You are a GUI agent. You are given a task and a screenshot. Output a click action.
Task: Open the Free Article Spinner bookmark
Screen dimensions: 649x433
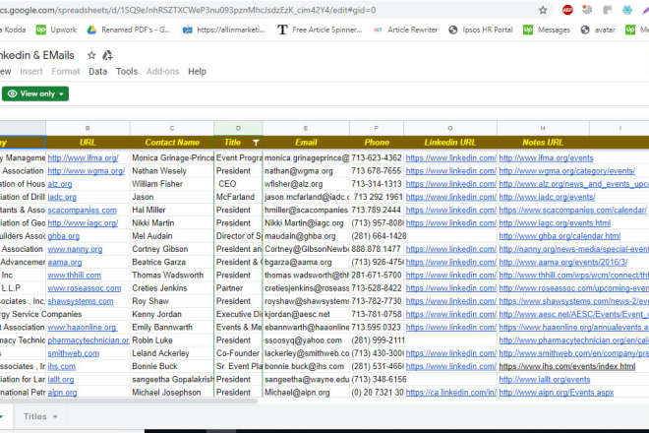[320, 30]
